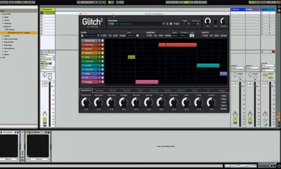The height and width of the screenshot is (169, 281).
Task: Solo the Retrigger effect with its S button
Action: [x=100, y=82]
